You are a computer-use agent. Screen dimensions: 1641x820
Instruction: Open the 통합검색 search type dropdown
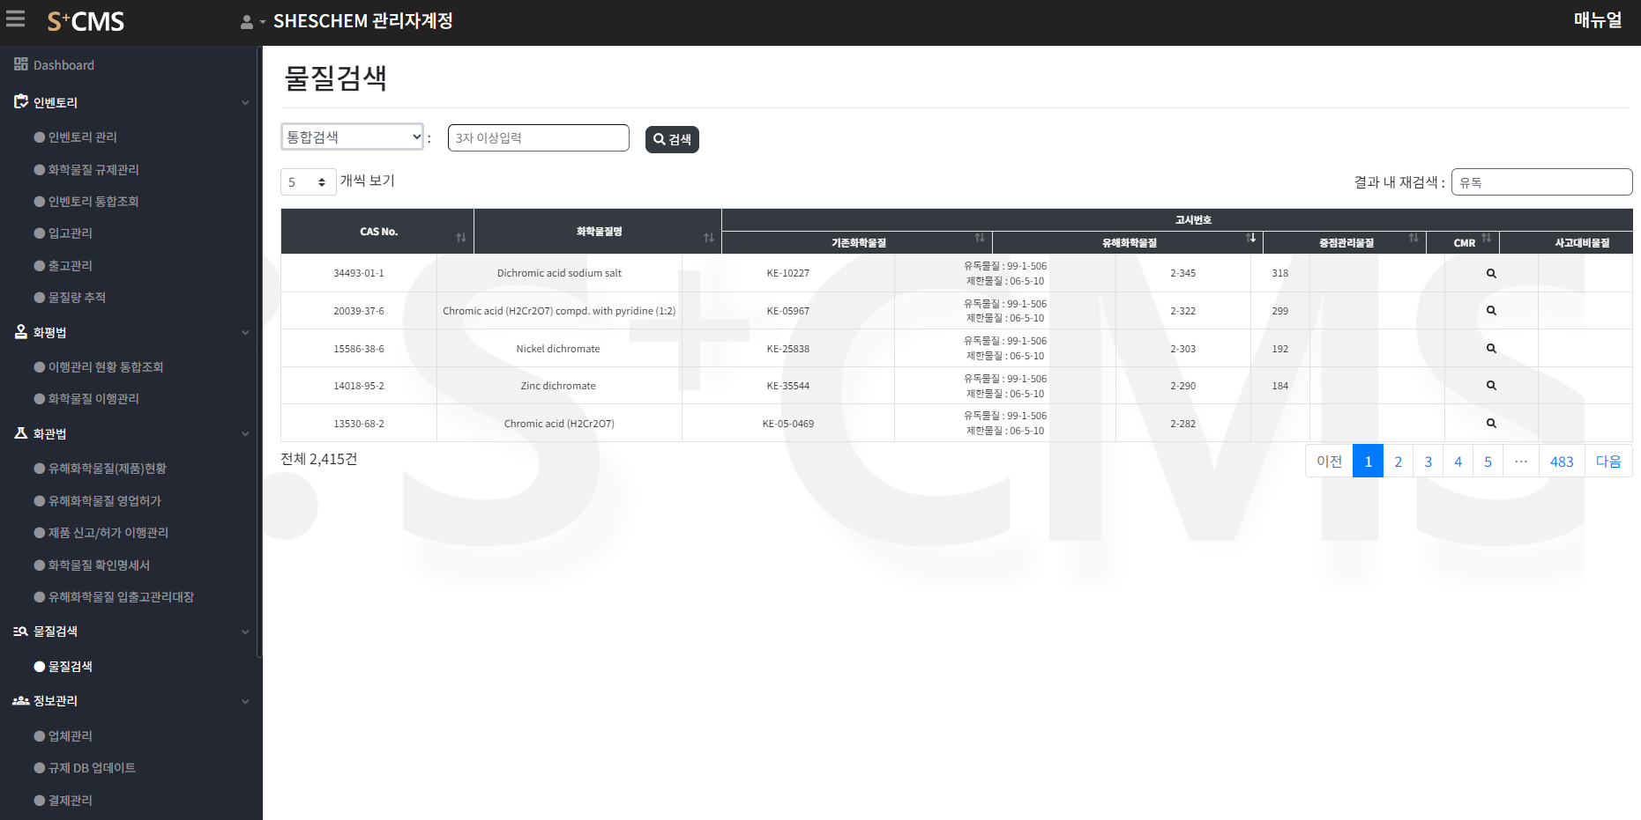tap(353, 137)
